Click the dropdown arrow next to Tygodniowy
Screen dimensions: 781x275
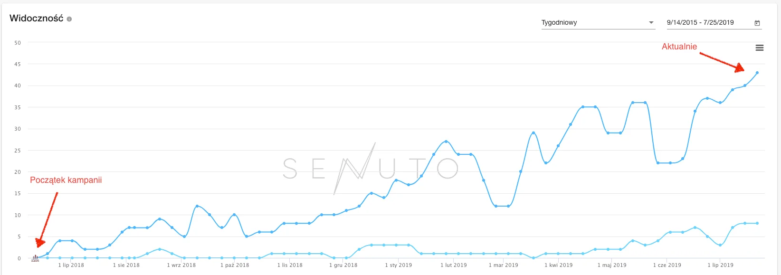click(x=651, y=22)
